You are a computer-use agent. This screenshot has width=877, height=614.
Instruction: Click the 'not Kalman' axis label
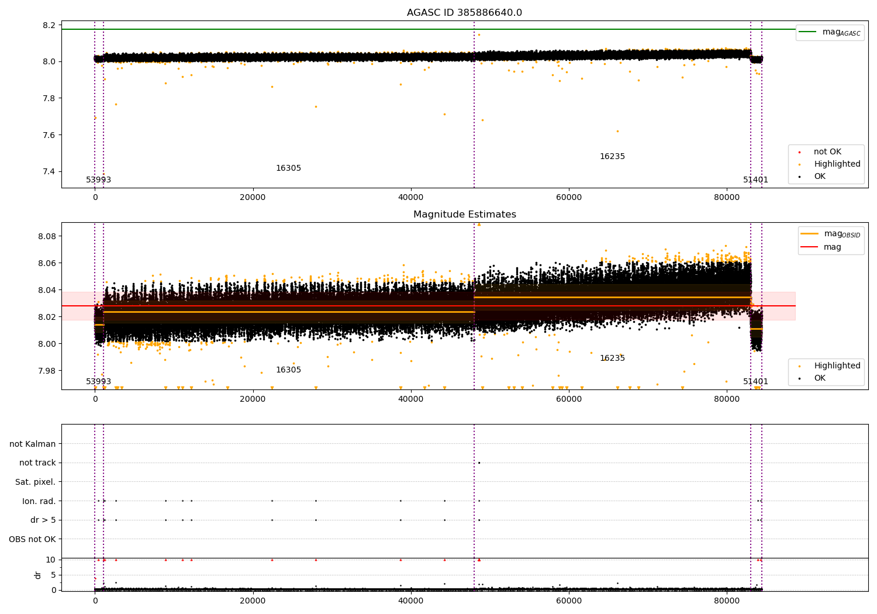(33, 444)
